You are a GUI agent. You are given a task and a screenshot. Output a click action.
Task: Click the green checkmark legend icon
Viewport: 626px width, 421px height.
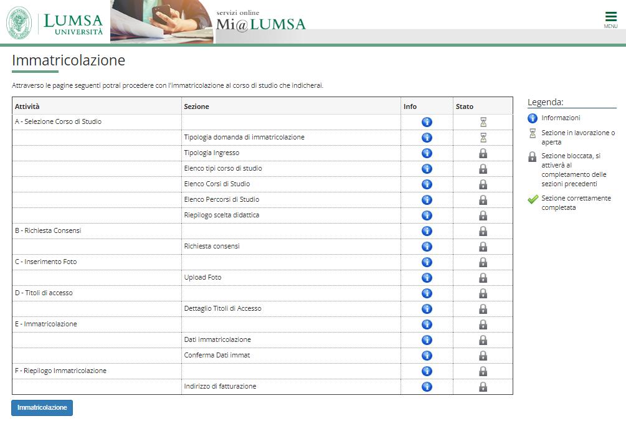533,199
